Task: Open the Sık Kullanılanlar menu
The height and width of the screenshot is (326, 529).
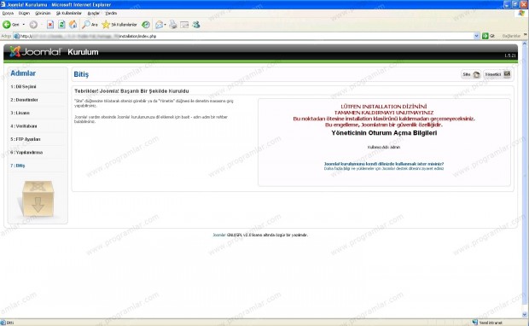Action: (69, 13)
